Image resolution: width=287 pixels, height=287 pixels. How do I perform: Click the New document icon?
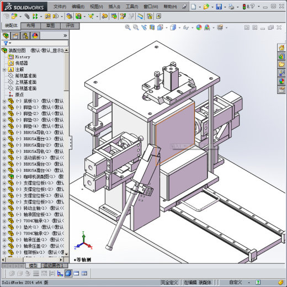point(194,7)
